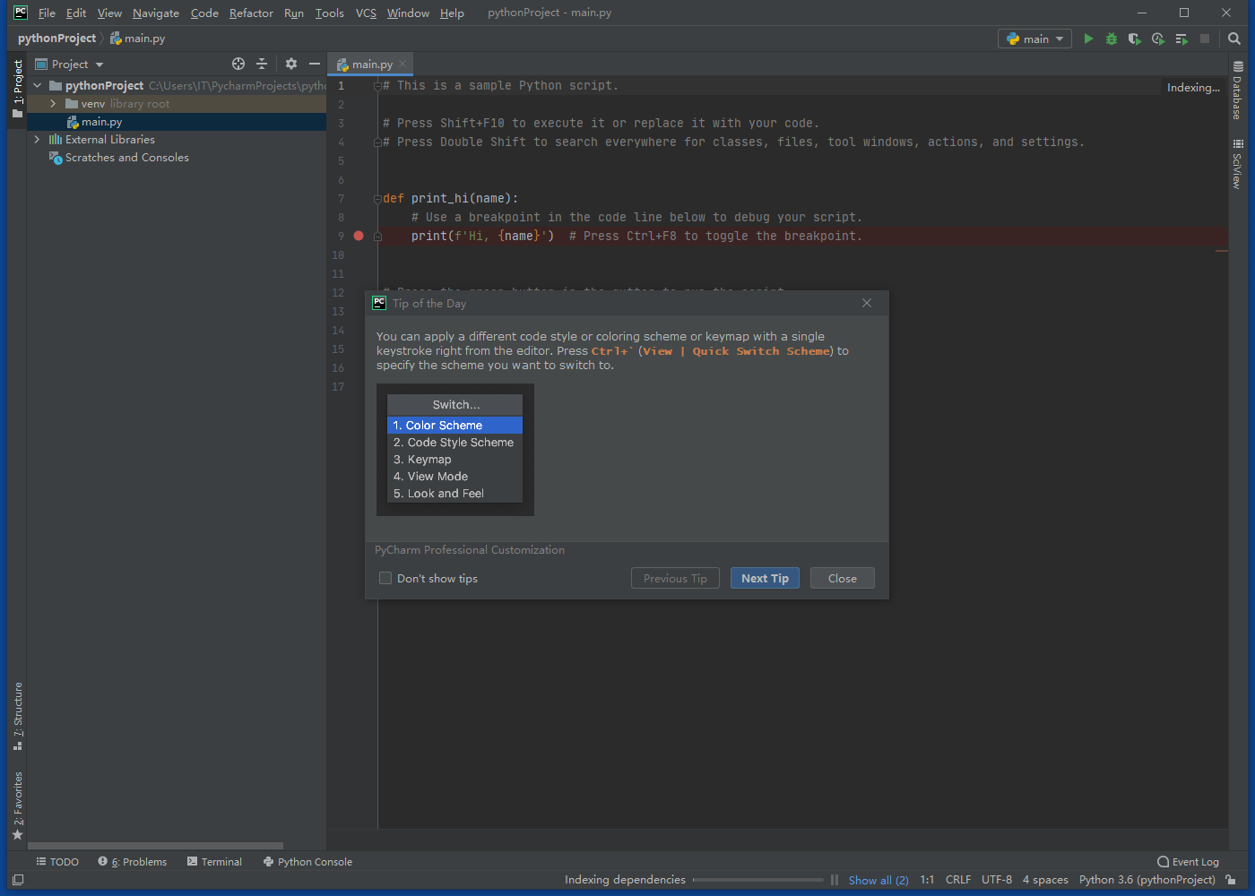
Task: Open the main run configuration dropdown
Action: (x=1034, y=39)
